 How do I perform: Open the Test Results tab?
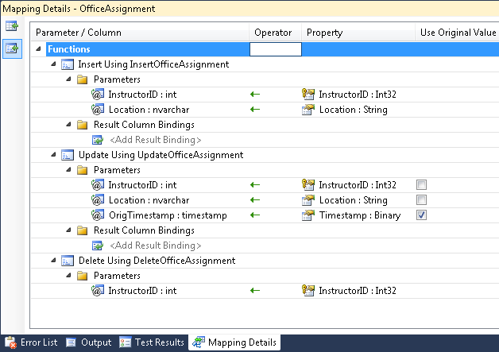[152, 342]
